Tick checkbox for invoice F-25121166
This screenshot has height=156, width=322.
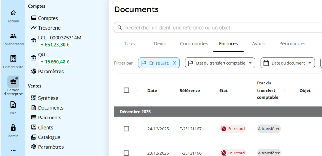click(126, 153)
